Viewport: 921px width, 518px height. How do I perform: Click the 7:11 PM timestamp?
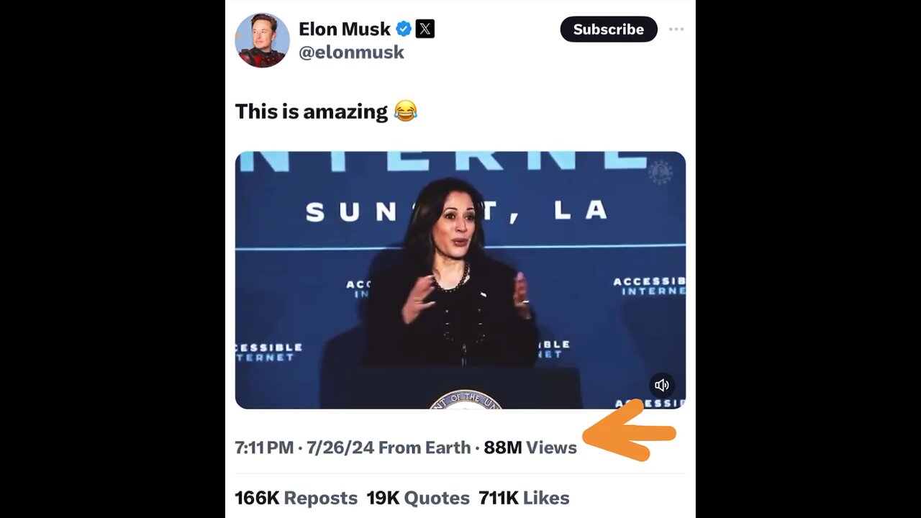(264, 447)
